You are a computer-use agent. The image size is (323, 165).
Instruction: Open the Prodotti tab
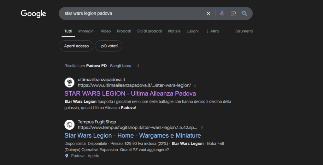point(124,31)
